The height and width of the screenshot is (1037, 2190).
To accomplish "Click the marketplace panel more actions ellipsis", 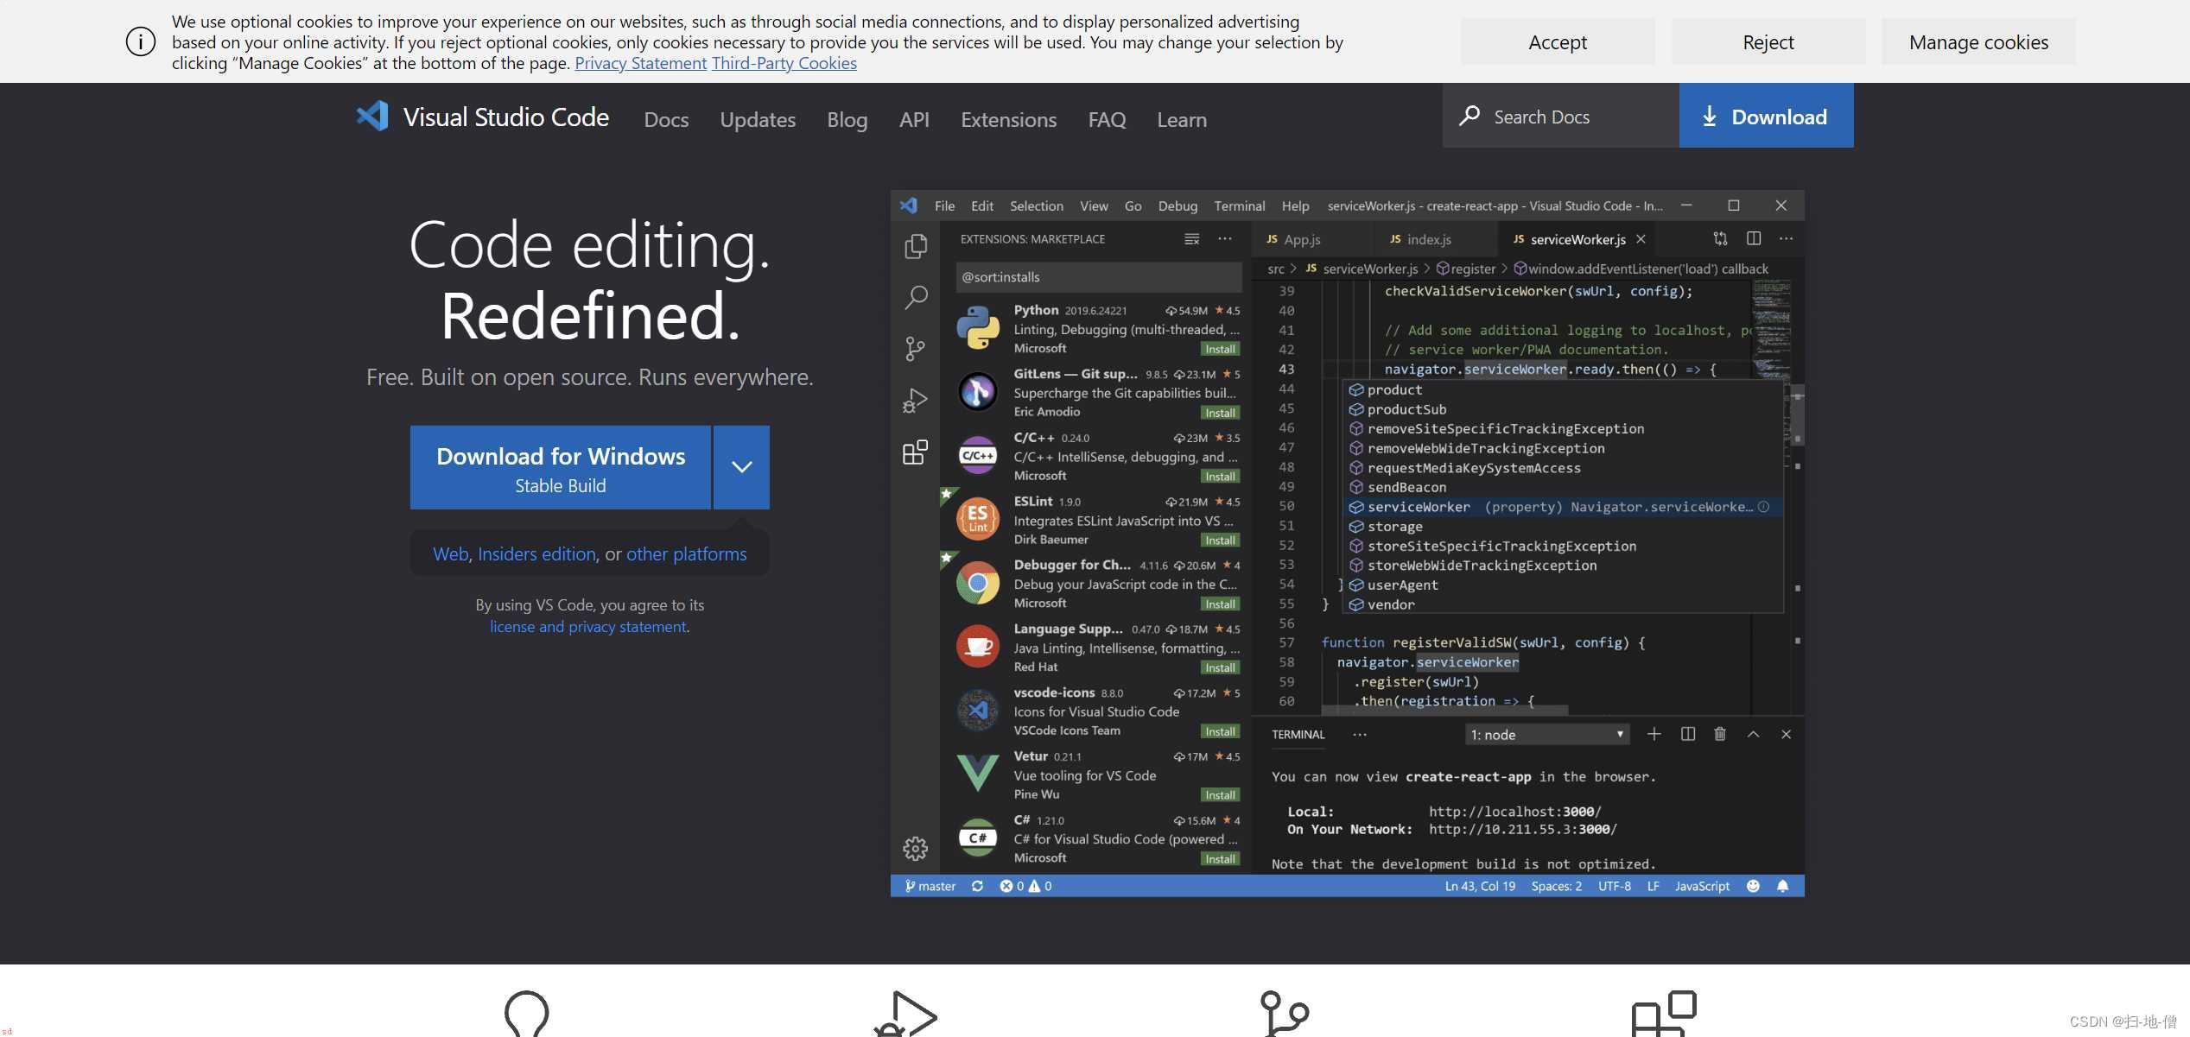I will (1225, 239).
